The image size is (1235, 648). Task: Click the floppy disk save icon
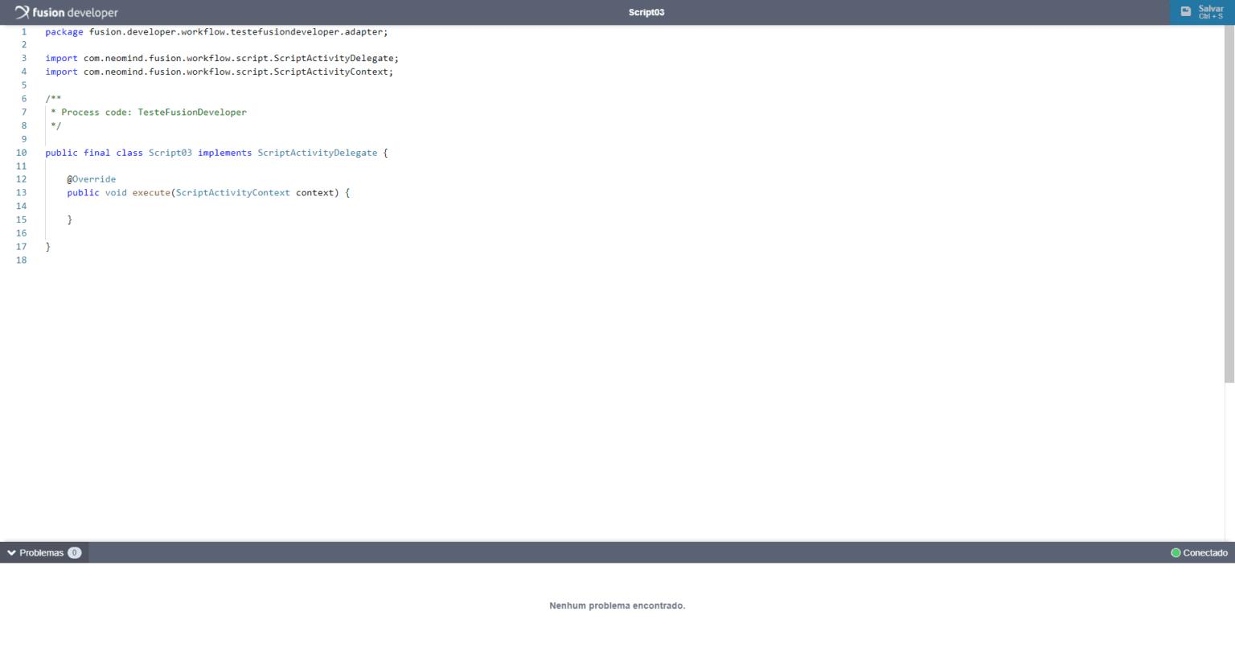pos(1185,12)
